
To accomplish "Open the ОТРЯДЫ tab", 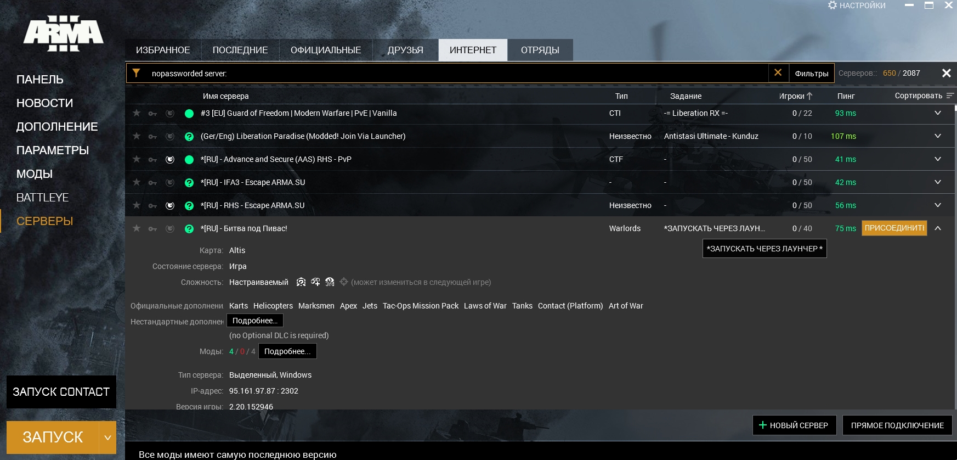I will point(540,50).
